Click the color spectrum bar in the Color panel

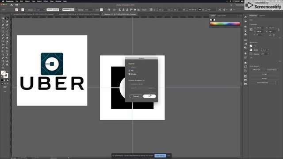225,24
